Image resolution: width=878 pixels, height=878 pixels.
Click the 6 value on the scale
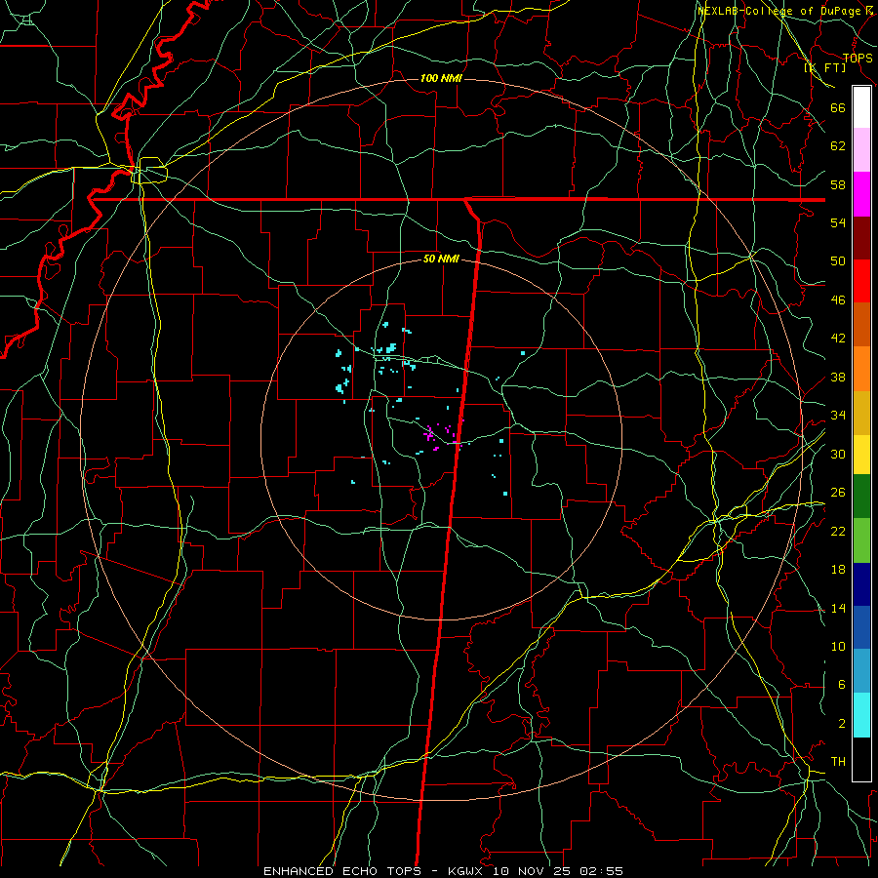point(842,685)
